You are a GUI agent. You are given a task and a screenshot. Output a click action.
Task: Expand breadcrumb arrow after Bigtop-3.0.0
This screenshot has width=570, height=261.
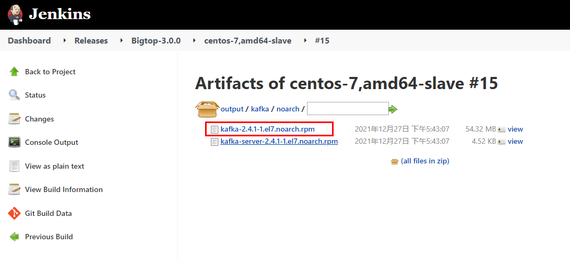(x=194, y=40)
